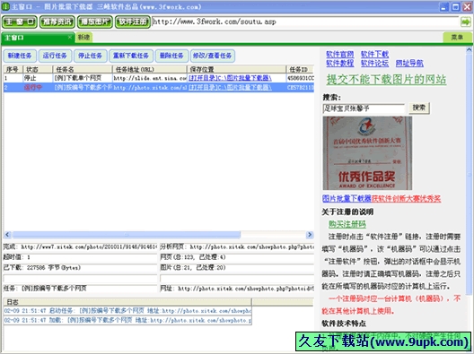Close the 主窗口 tab with its x icon
474x354 pixels.
(69, 37)
